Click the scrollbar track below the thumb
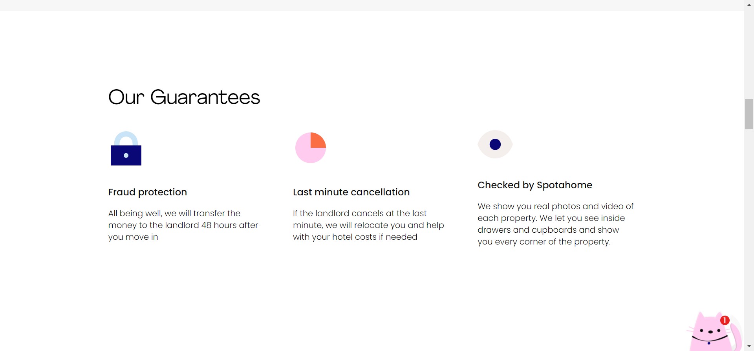 pos(749,236)
